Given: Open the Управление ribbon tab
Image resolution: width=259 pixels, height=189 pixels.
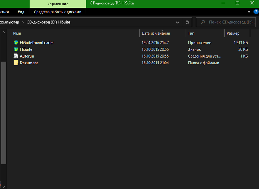Looking at the screenshot, I should coord(57,4).
